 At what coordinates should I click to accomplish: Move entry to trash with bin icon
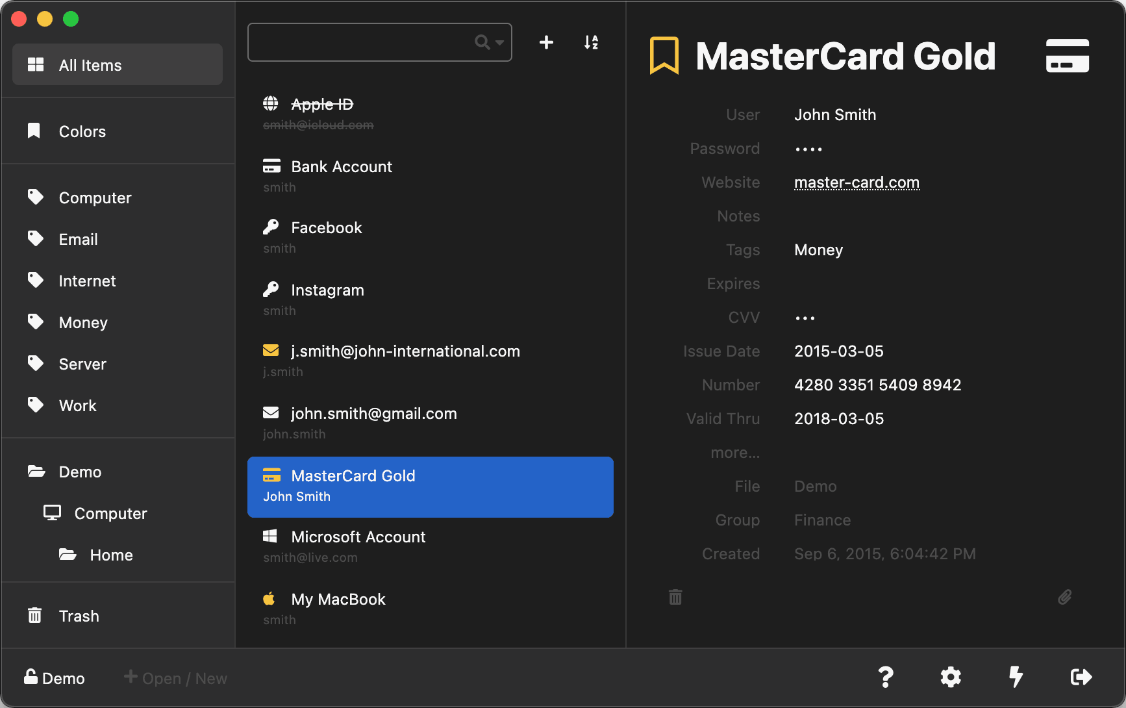(x=675, y=597)
